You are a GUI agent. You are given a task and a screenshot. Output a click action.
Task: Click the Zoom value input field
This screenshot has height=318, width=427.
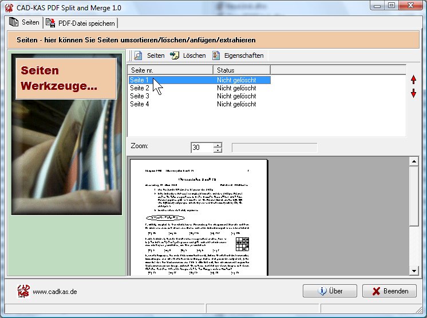click(201, 148)
